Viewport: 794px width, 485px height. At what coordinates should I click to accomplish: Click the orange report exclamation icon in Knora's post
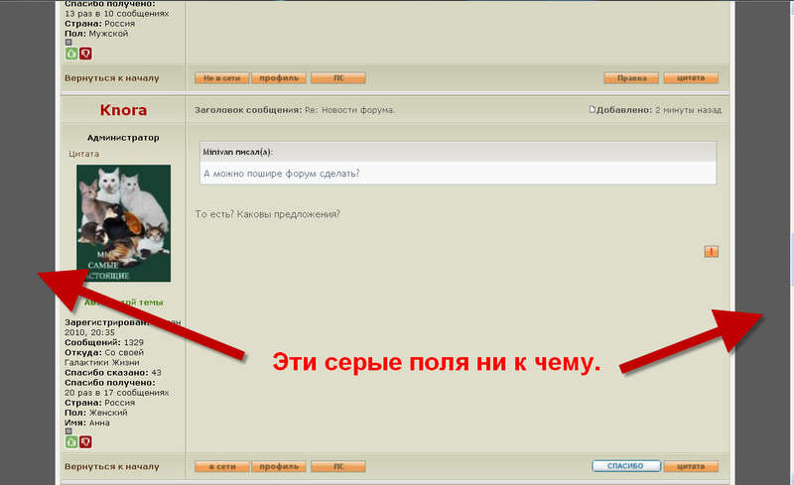(711, 251)
